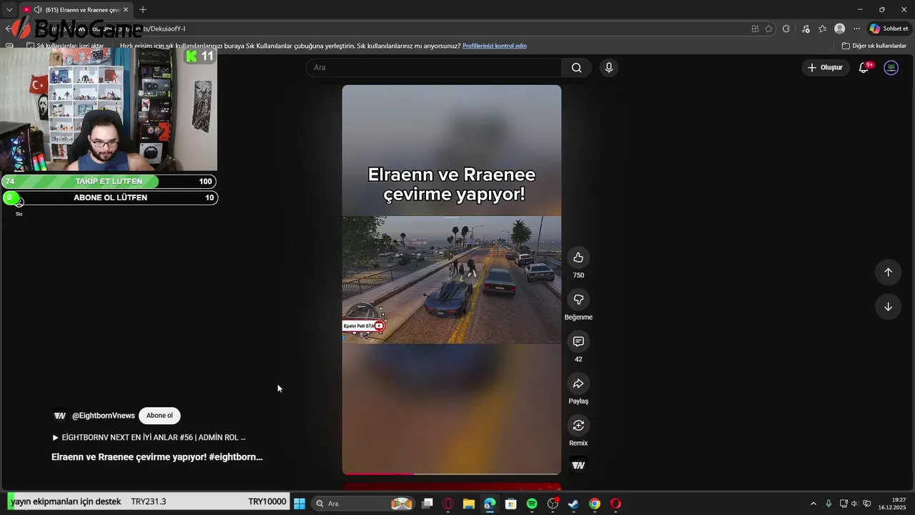Open the split screen apps icon in address bar
This screenshot has width=915, height=515.
click(755, 29)
